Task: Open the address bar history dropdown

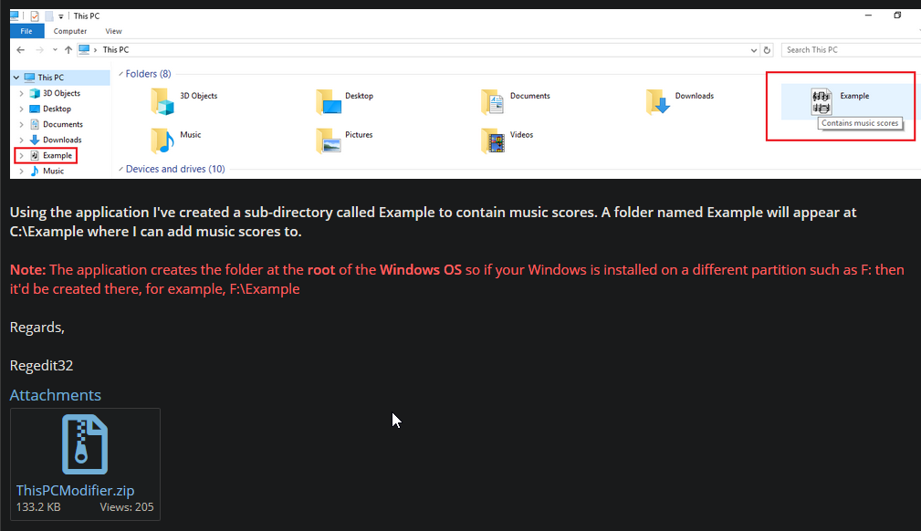Action: coord(753,50)
